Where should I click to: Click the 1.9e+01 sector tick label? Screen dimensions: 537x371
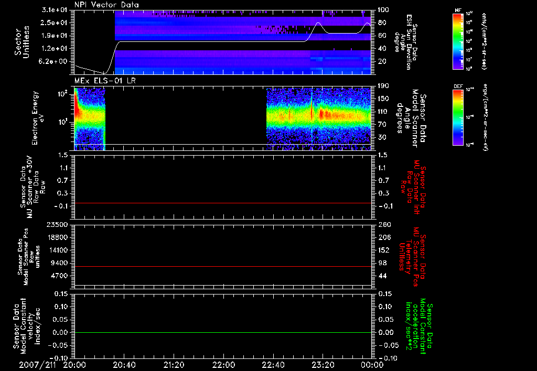point(55,36)
